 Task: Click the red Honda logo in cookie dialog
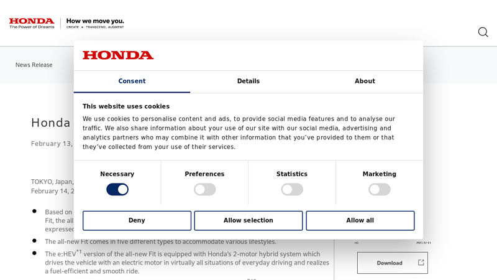[118, 55]
